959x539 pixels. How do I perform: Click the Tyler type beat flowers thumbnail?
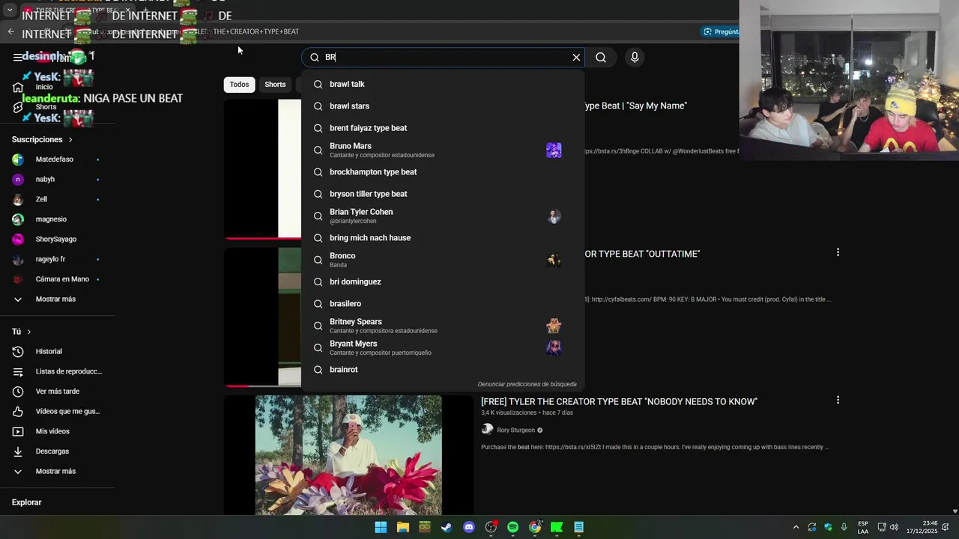click(x=348, y=455)
